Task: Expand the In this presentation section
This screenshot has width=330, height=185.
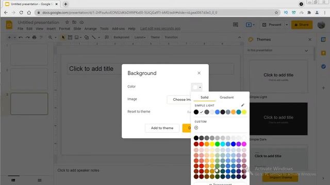Action: coord(306,50)
